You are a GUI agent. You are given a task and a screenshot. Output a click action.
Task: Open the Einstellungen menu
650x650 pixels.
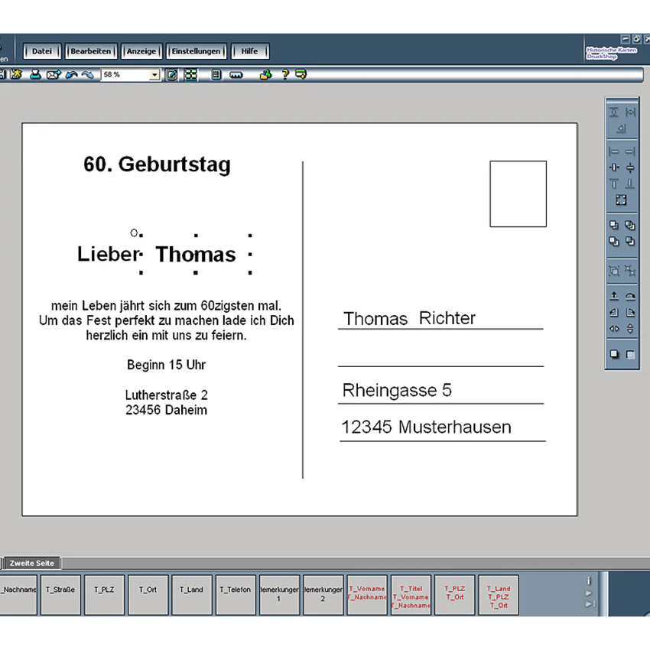point(196,51)
